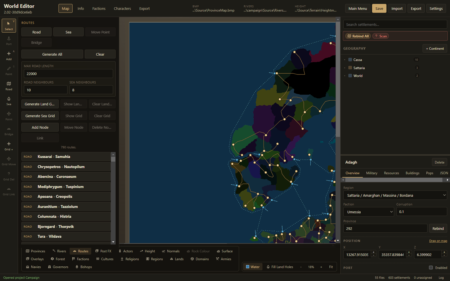Check the World continent checkbox
This screenshot has width=450, height=281.
click(x=350, y=76)
